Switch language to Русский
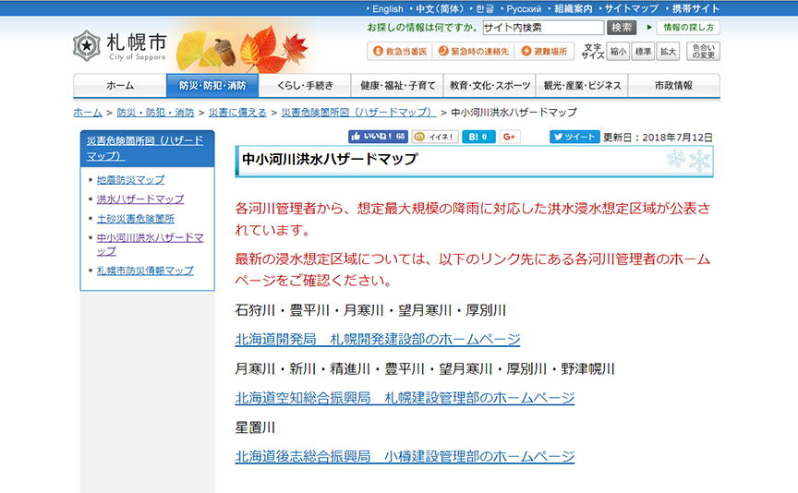This screenshot has height=493, width=798. (524, 8)
